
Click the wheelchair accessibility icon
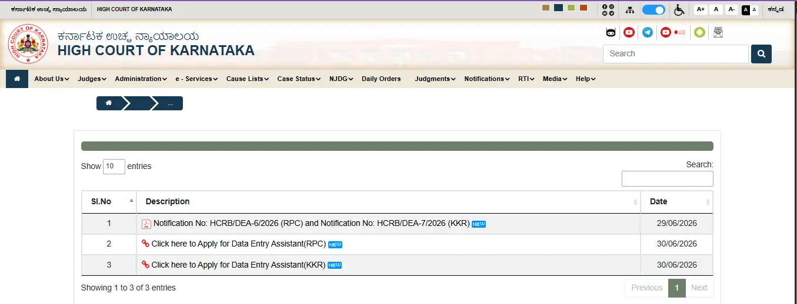[x=679, y=9]
